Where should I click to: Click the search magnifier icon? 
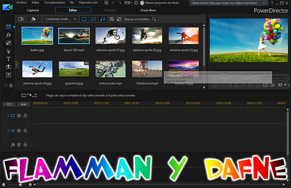pyautogui.click(x=154, y=19)
